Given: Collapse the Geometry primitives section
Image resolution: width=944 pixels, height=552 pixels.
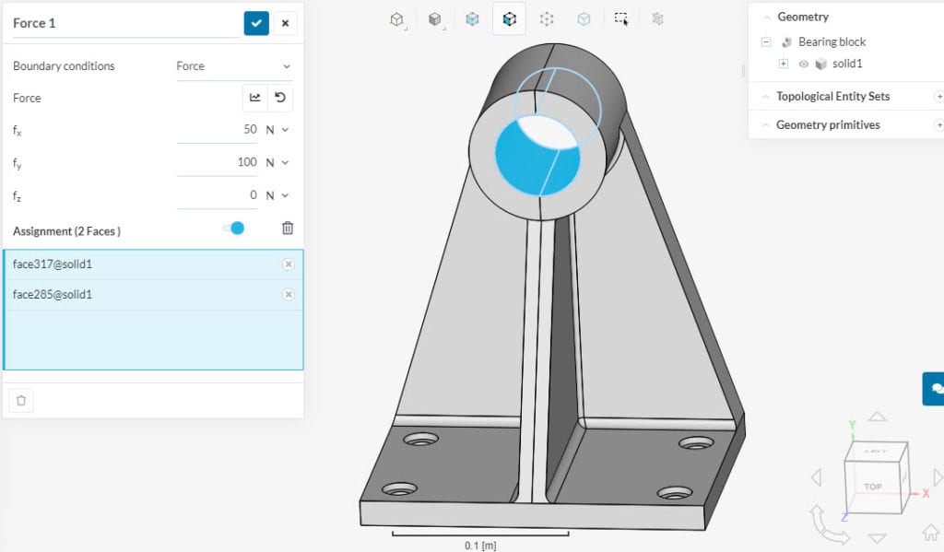Looking at the screenshot, I should coord(765,125).
